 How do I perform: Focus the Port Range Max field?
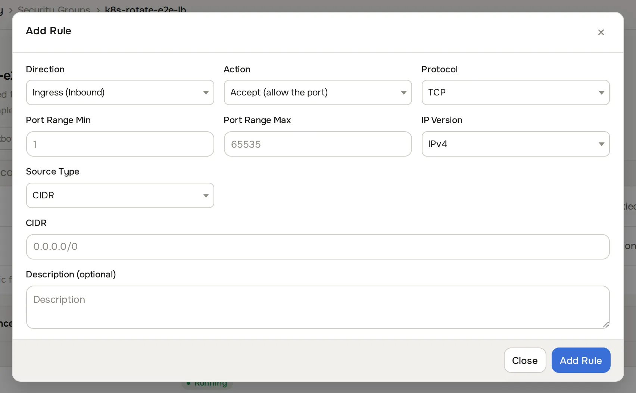[318, 144]
